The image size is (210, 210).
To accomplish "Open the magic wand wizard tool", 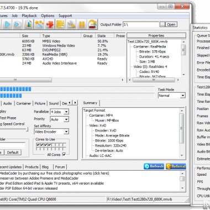I will pyautogui.click(x=39, y=24).
